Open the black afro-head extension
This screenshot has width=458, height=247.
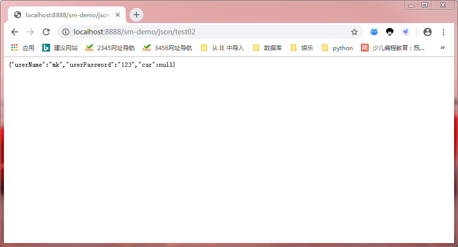point(390,32)
